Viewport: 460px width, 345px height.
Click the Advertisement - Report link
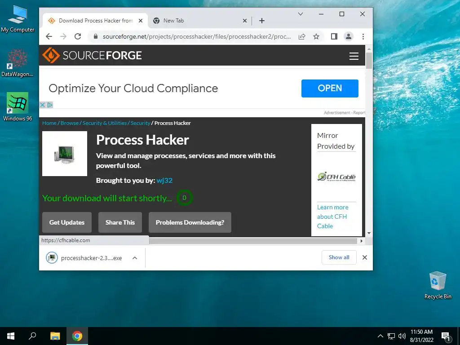pos(345,113)
